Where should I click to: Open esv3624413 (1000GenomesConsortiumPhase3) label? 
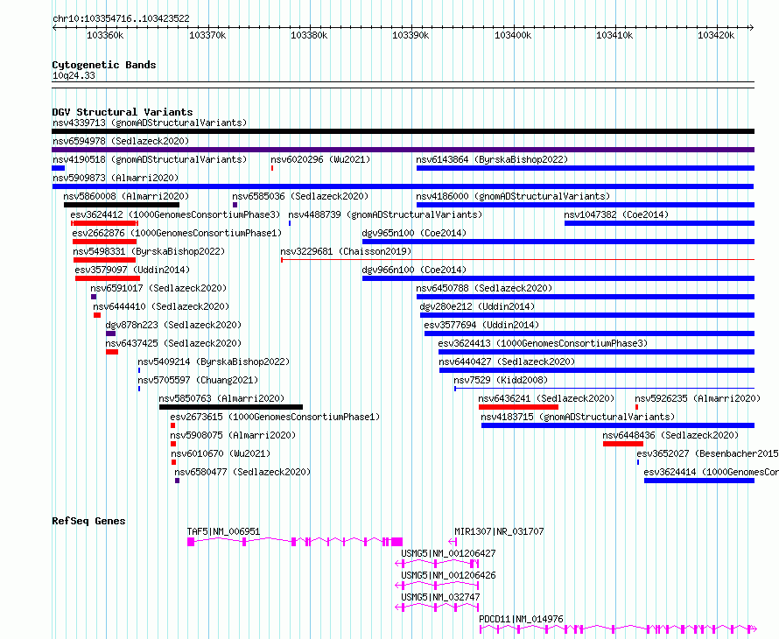543,343
